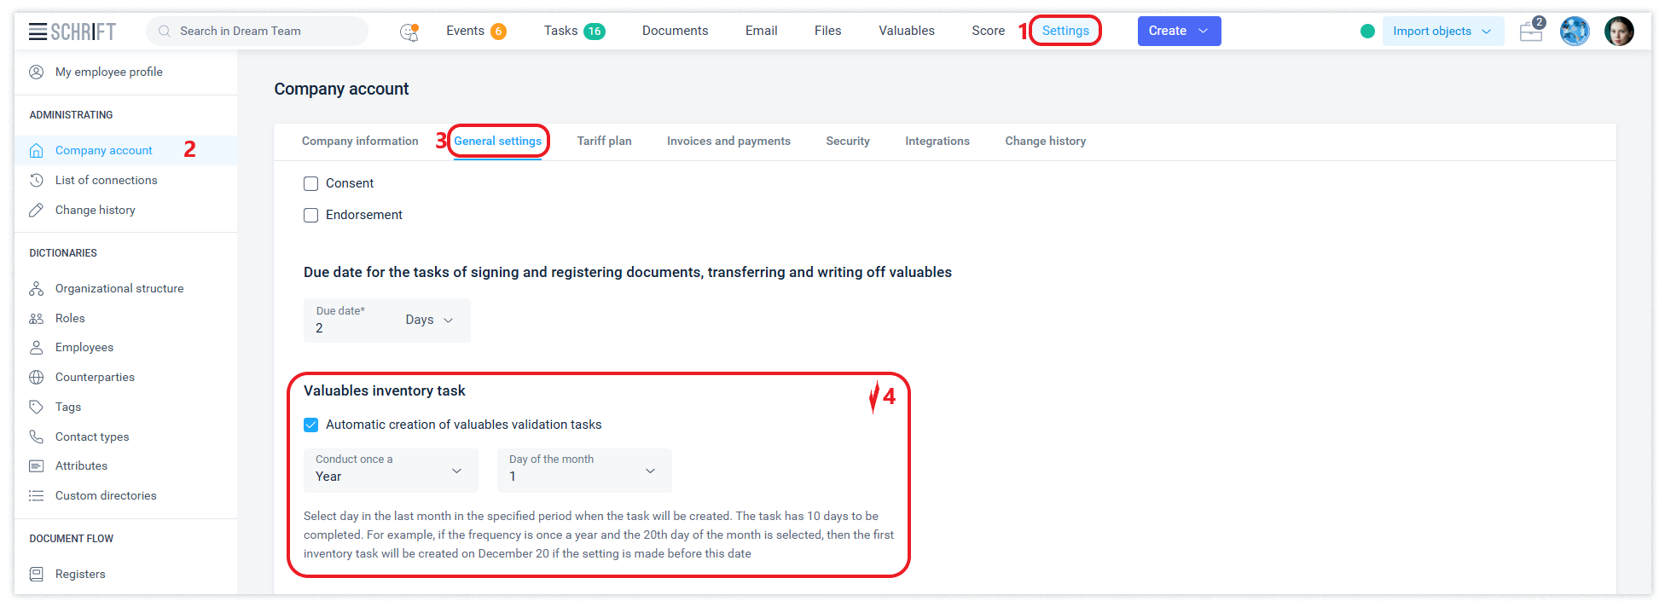The image size is (1665, 607).
Task: Uncheck automatic creation of valuables validation tasks
Action: (311, 425)
